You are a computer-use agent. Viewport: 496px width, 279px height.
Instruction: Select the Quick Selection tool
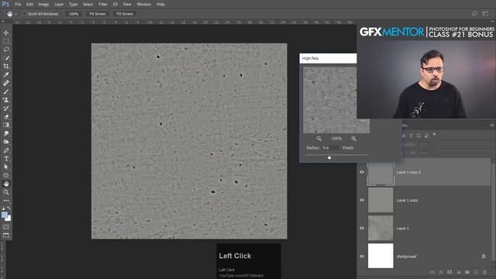(x=6, y=58)
